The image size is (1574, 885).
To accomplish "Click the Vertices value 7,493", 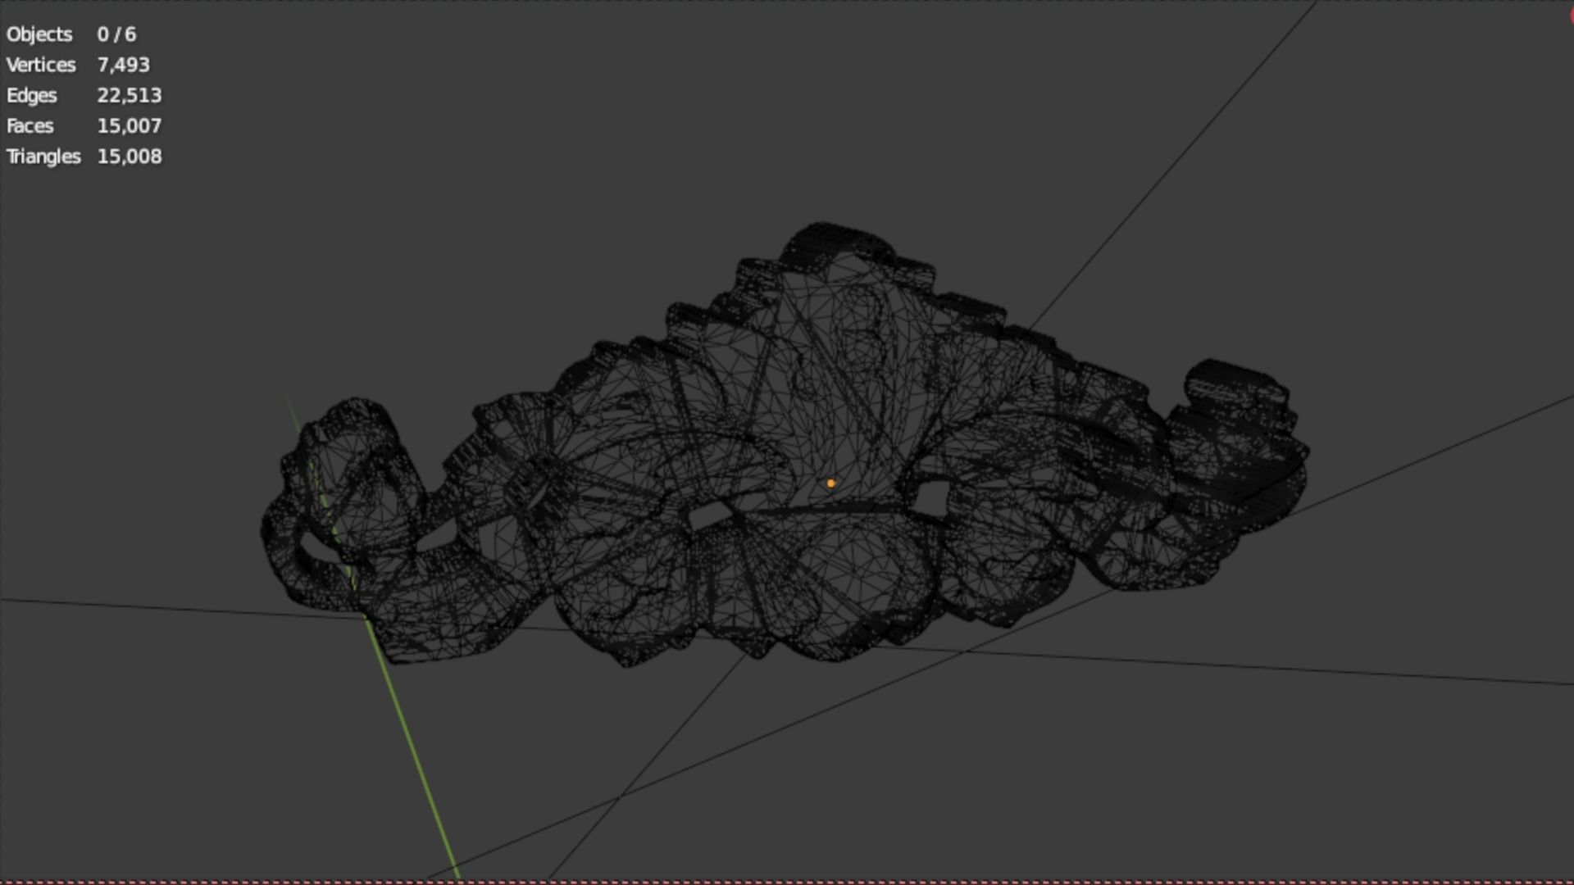I will coord(124,65).
